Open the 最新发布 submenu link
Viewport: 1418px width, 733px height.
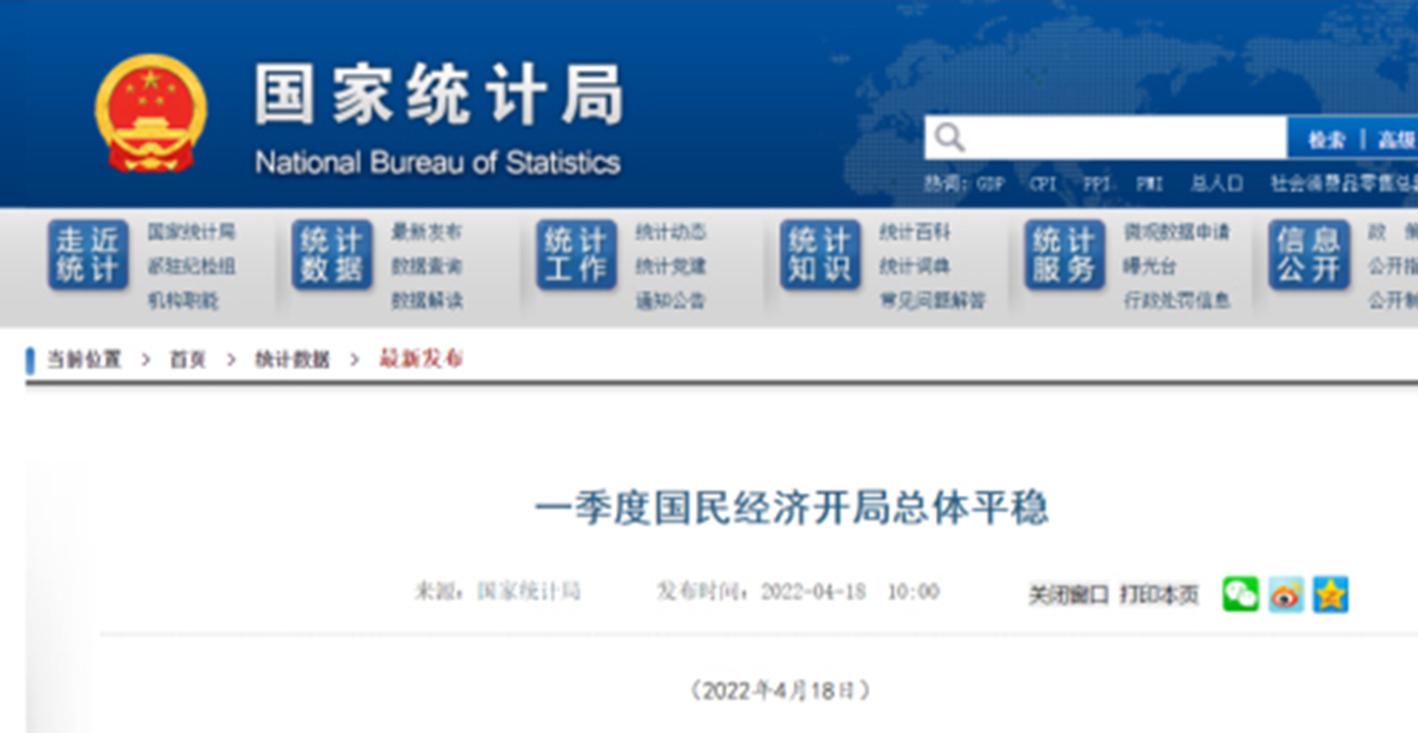[x=426, y=232]
